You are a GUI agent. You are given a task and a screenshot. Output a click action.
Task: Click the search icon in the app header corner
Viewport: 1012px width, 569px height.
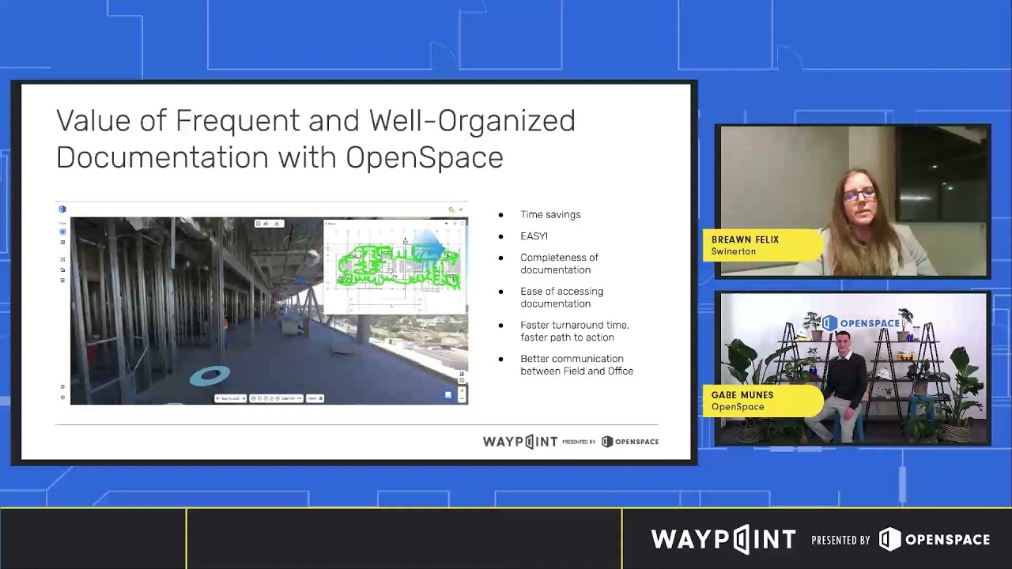pyautogui.click(x=451, y=209)
